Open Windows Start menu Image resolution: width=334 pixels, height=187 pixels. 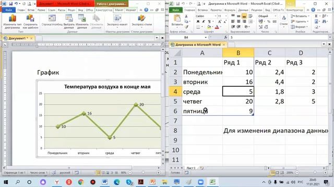[6, 182]
